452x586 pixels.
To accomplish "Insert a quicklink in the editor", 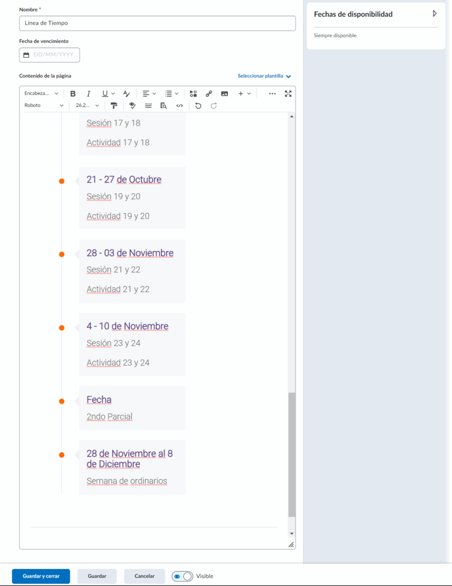I will tap(209, 93).
